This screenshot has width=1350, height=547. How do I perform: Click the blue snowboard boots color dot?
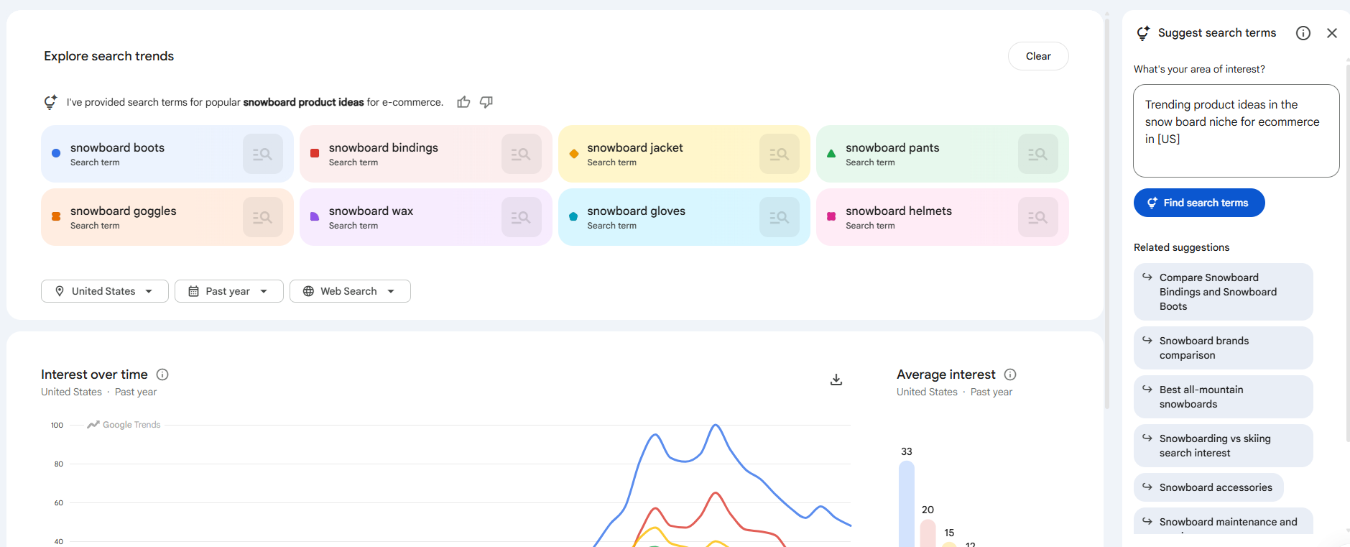(x=56, y=153)
